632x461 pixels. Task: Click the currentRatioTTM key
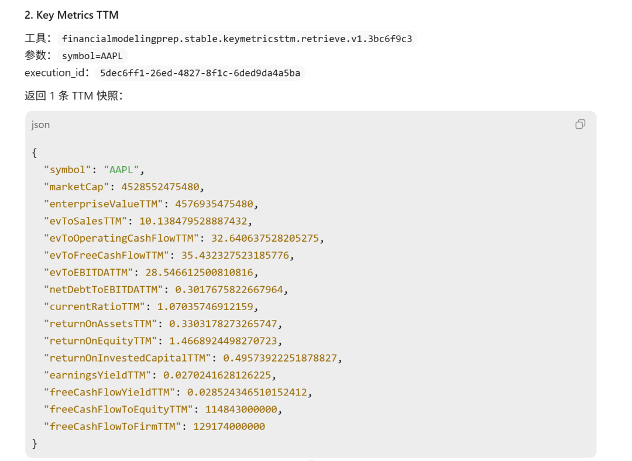tap(94, 307)
